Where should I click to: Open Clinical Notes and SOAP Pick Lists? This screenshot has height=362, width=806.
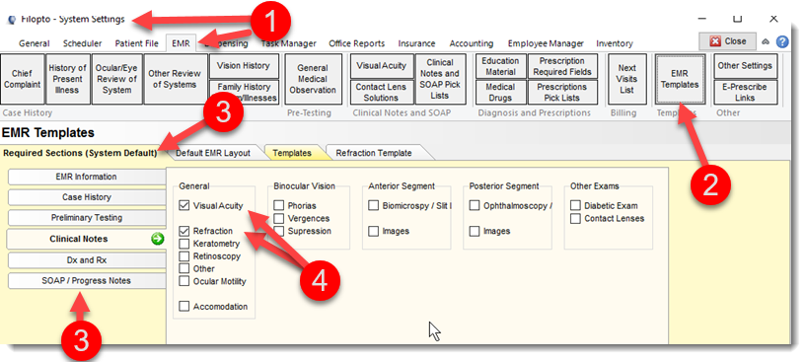pos(440,79)
